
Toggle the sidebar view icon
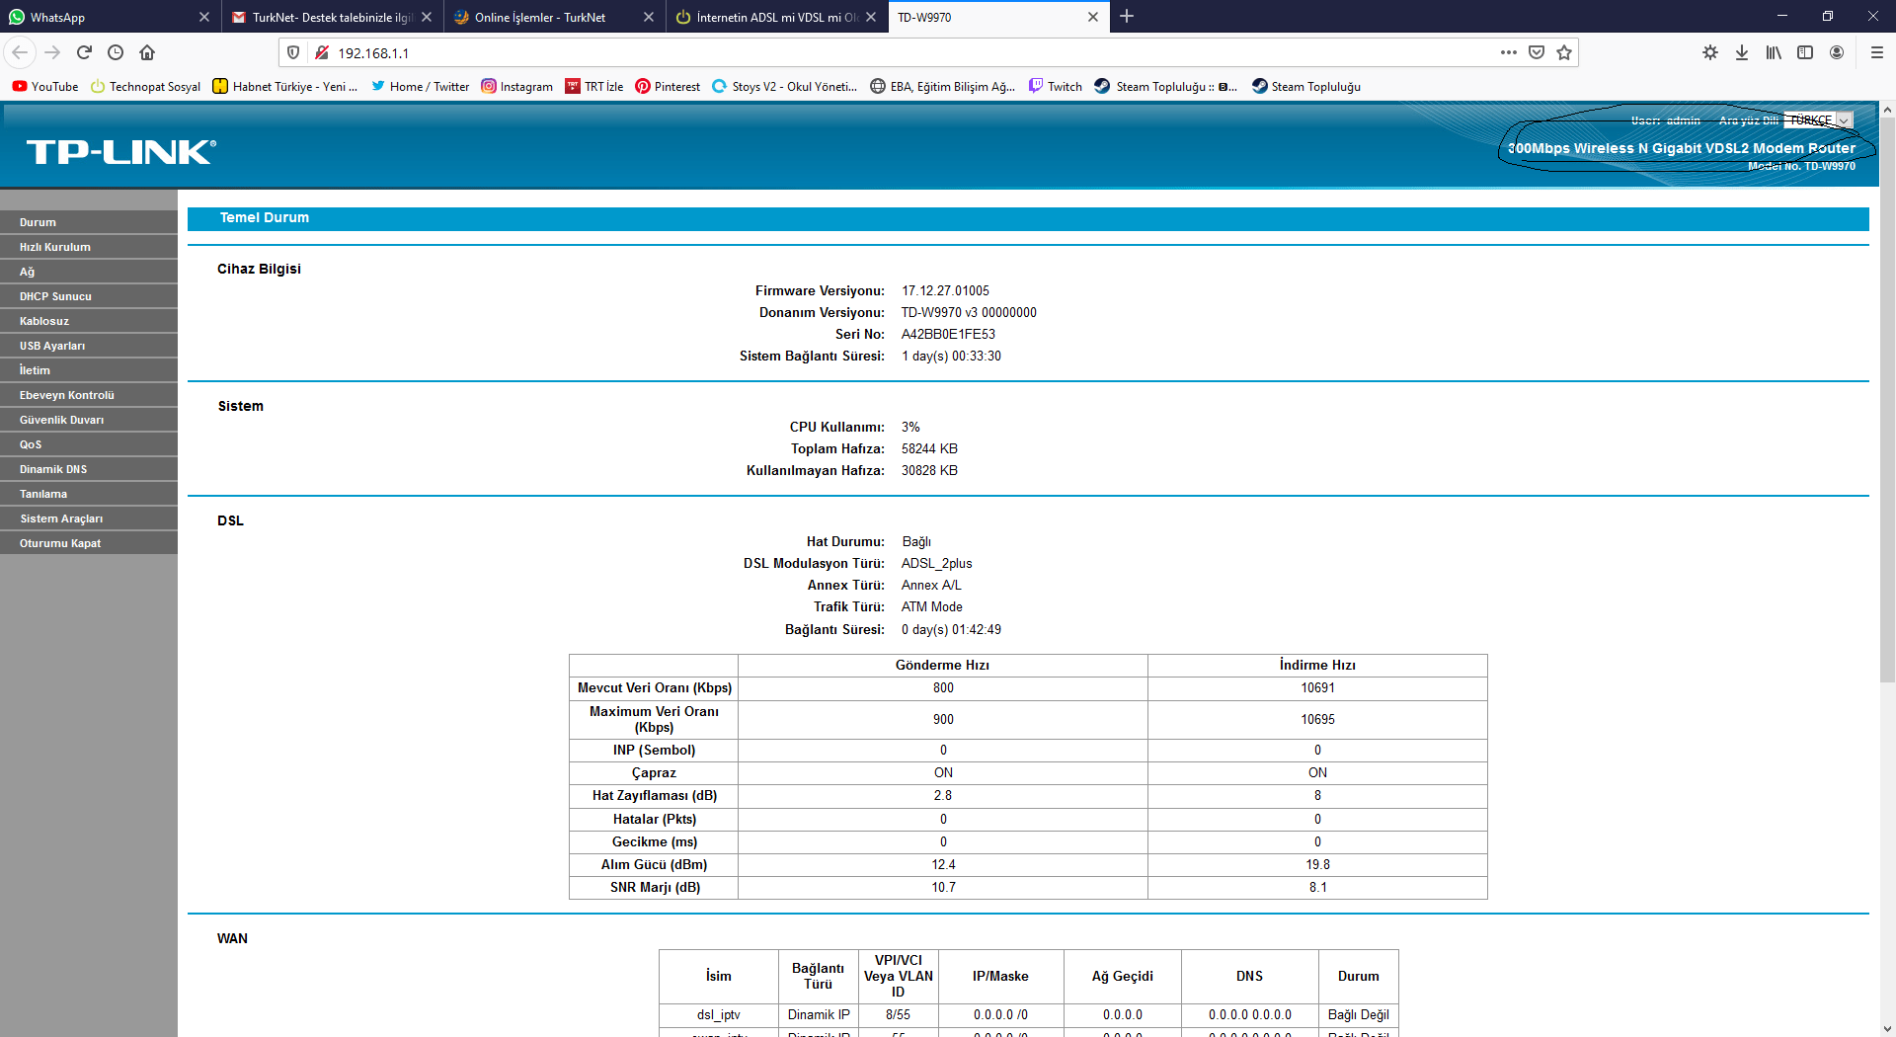click(x=1805, y=52)
